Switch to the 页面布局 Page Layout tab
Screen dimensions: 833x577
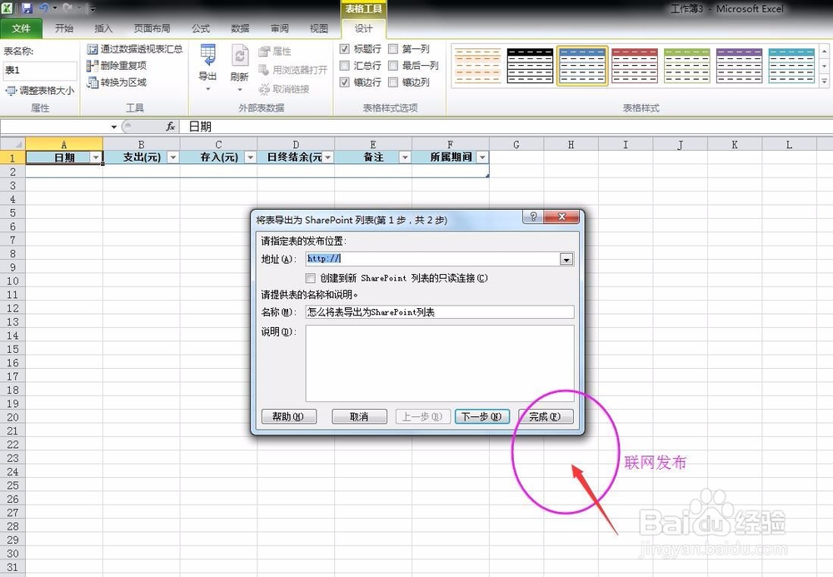click(x=152, y=28)
